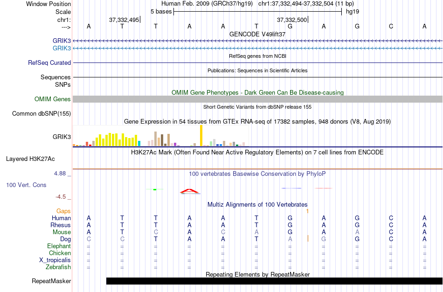The height and width of the screenshot is (292, 443).
Task: Click the orange '1' gap count
Action: tap(307, 211)
